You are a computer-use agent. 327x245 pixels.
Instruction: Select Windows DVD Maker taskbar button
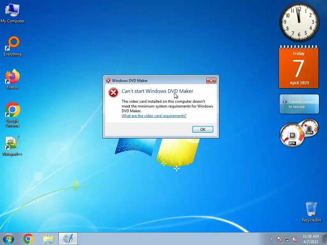[x=68, y=239]
